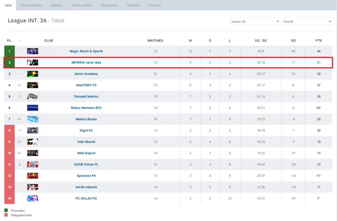337x221 pixels.
Task: Switch to the Match schedule tab
Action: [31, 5]
